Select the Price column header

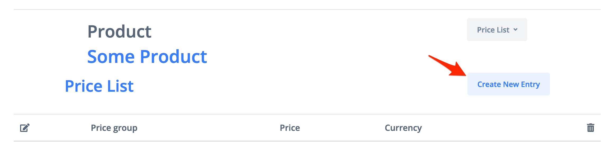tap(290, 128)
